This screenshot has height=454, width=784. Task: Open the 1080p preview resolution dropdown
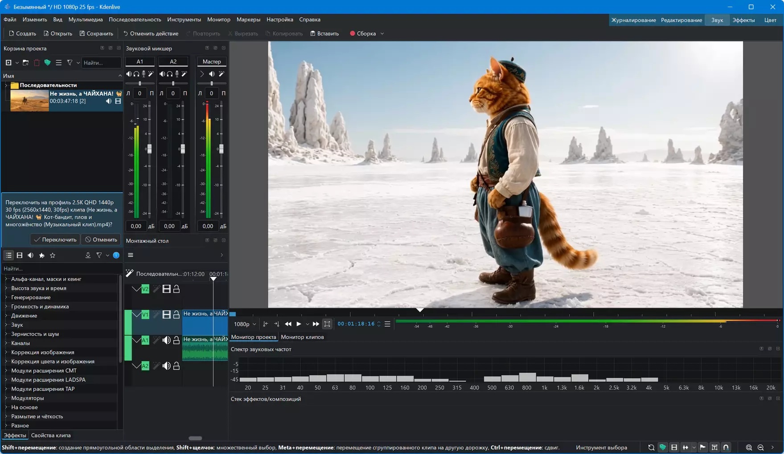[x=245, y=324]
